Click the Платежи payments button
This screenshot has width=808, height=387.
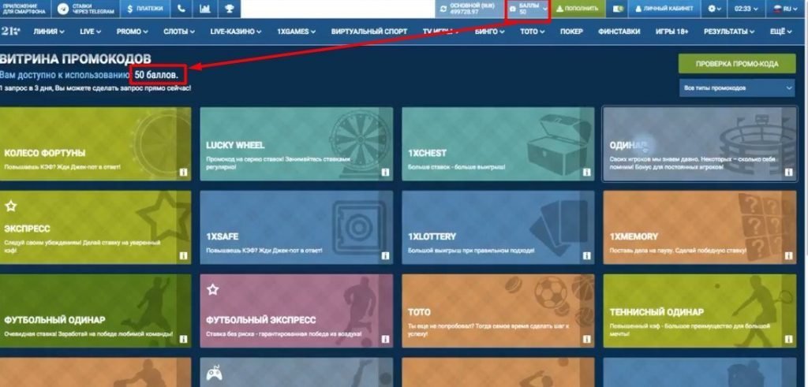(x=145, y=9)
